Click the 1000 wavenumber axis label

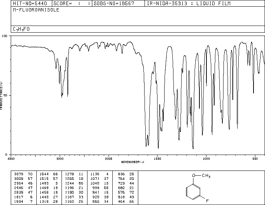pyautogui.click(x=206, y=159)
